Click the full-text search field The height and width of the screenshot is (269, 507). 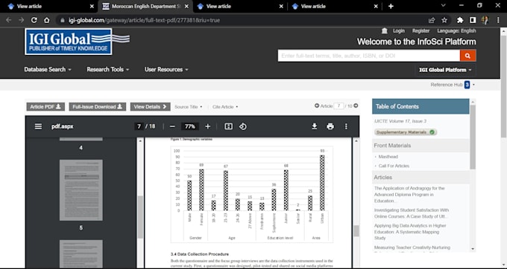click(x=368, y=56)
